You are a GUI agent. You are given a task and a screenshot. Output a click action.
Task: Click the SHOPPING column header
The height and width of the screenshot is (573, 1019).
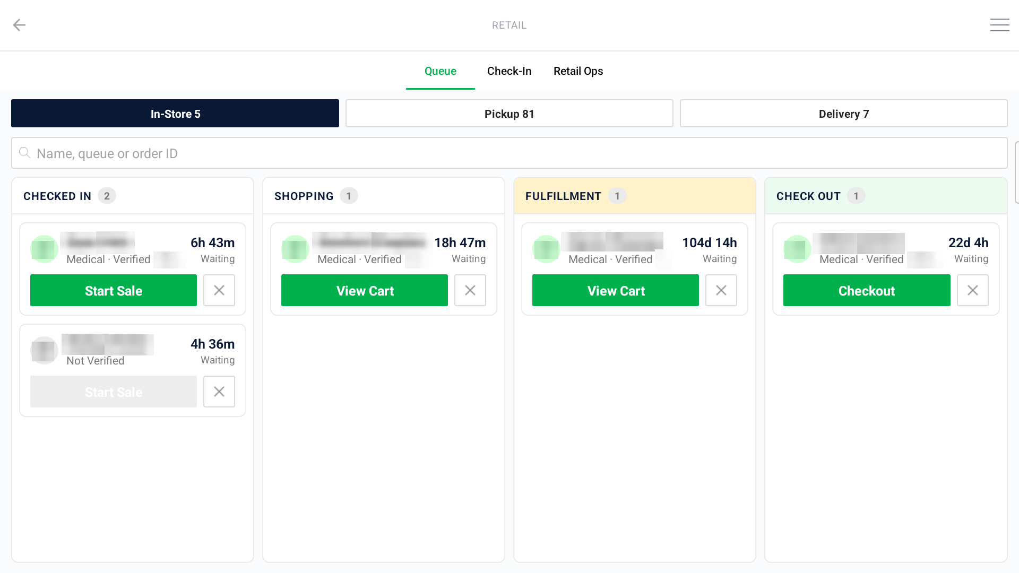coord(384,196)
